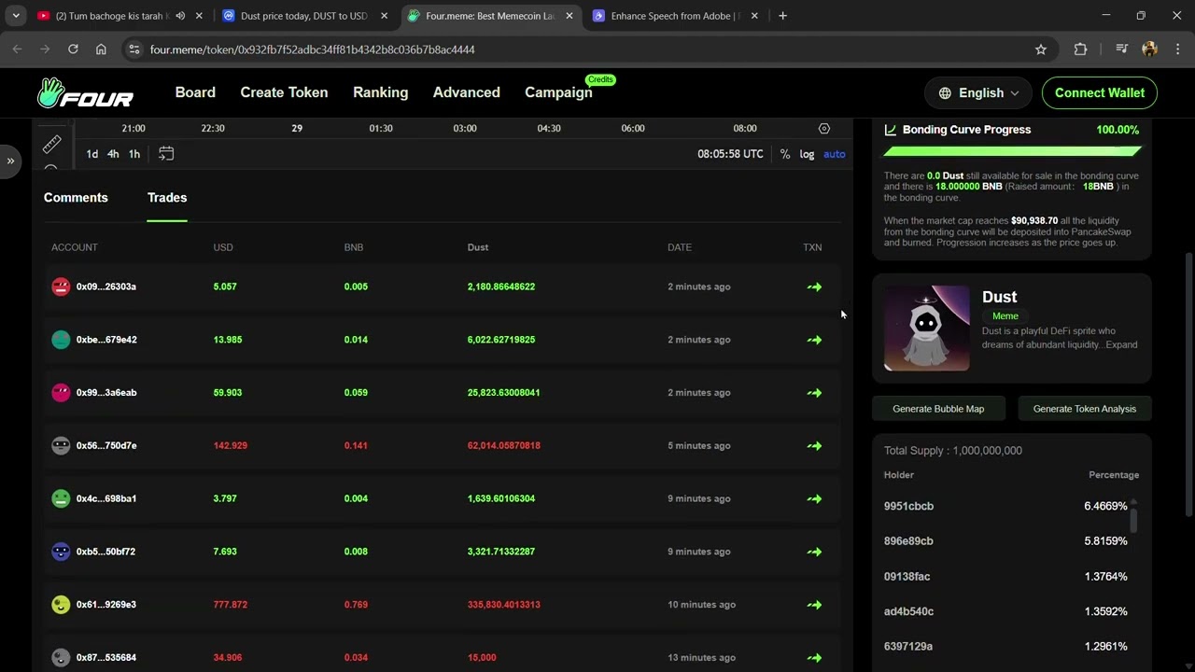Select the 4h chart range

113,154
